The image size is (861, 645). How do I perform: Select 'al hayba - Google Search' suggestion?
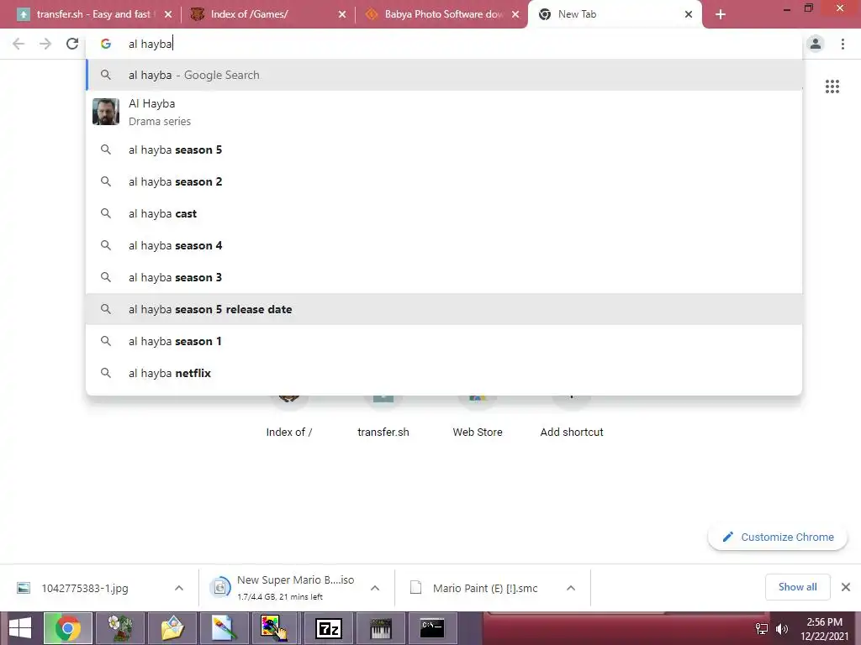point(444,75)
